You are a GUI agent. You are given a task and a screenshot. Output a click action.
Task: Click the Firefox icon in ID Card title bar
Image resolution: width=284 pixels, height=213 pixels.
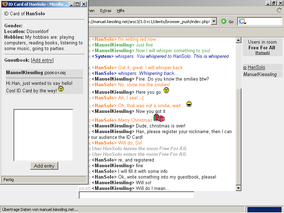click(4, 4)
